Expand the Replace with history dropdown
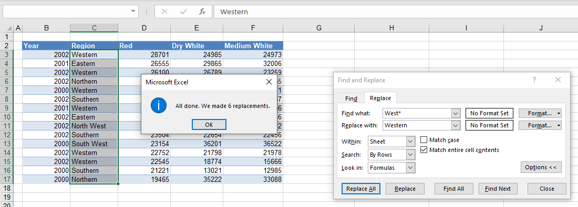The width and height of the screenshot is (578, 207). pos(456,125)
